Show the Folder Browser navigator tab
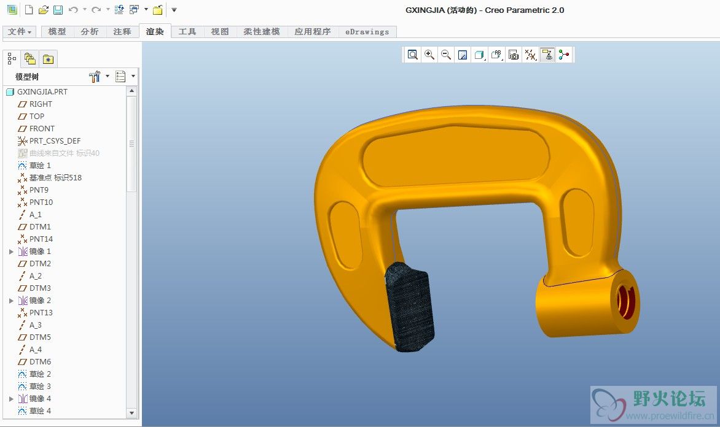 click(x=30, y=59)
